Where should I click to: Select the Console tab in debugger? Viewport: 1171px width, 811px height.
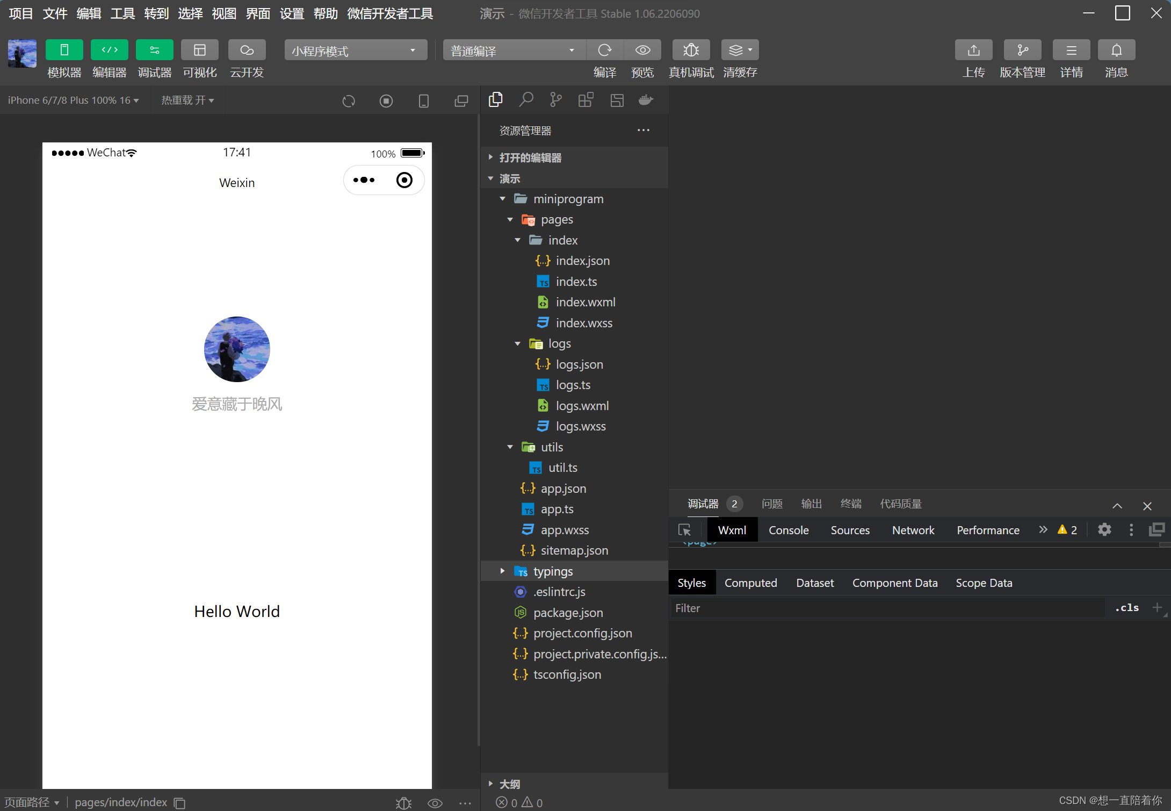point(789,530)
